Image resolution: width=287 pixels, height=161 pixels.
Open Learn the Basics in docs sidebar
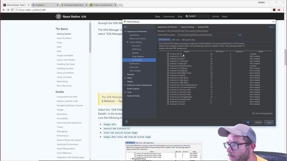[64, 38]
